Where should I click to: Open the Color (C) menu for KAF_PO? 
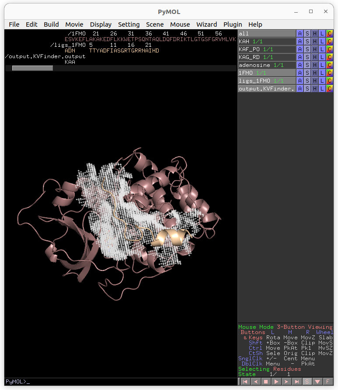point(330,49)
